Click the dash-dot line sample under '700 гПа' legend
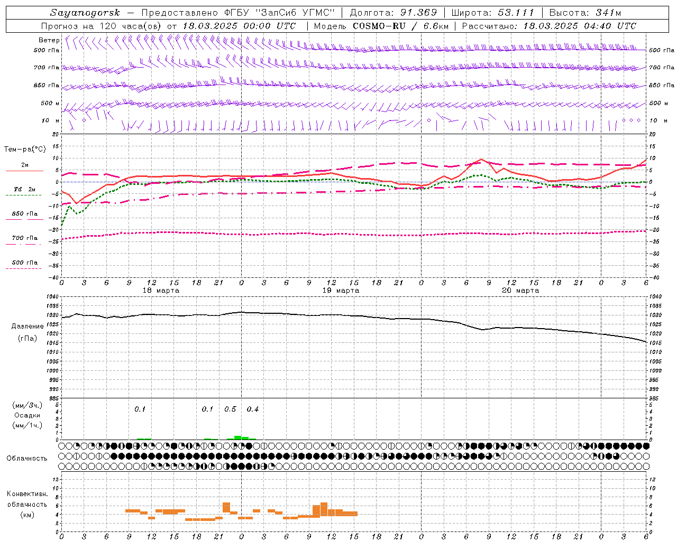This screenshot has width=677, height=541. coord(23,244)
